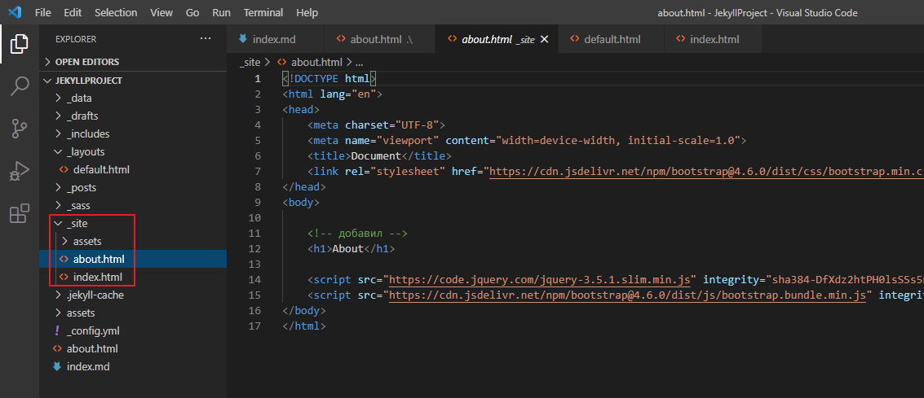The image size is (924, 398).
Task: Click the Explorer more actions ellipsis
Action: click(205, 38)
